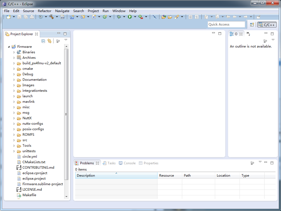
Task: Click the Open Perspective icon
Action: click(252, 24)
